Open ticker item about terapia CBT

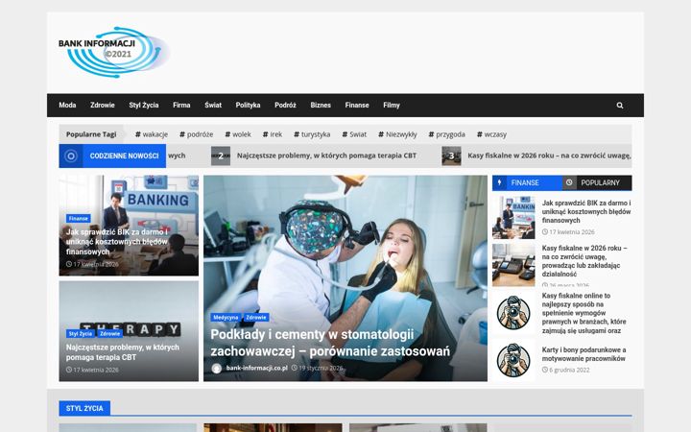coord(326,156)
